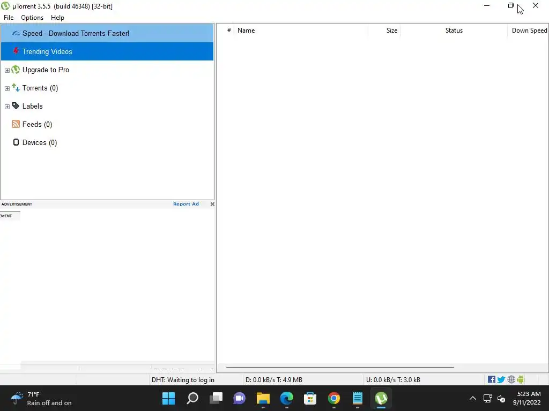This screenshot has width=549, height=411.
Task: Click the speedometer icon beside Speed
Action: coord(16,34)
